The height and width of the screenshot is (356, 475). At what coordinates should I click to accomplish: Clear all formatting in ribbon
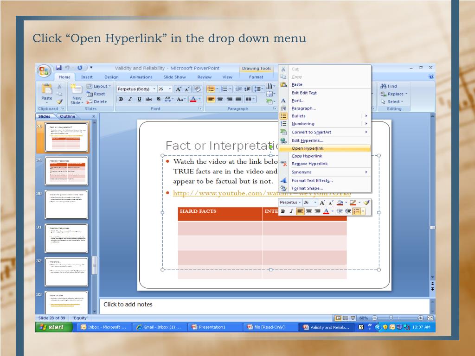pyautogui.click(x=198, y=89)
